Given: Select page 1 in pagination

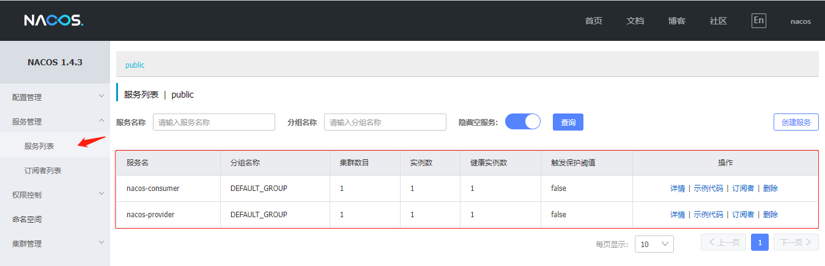Looking at the screenshot, I should pyautogui.click(x=760, y=242).
